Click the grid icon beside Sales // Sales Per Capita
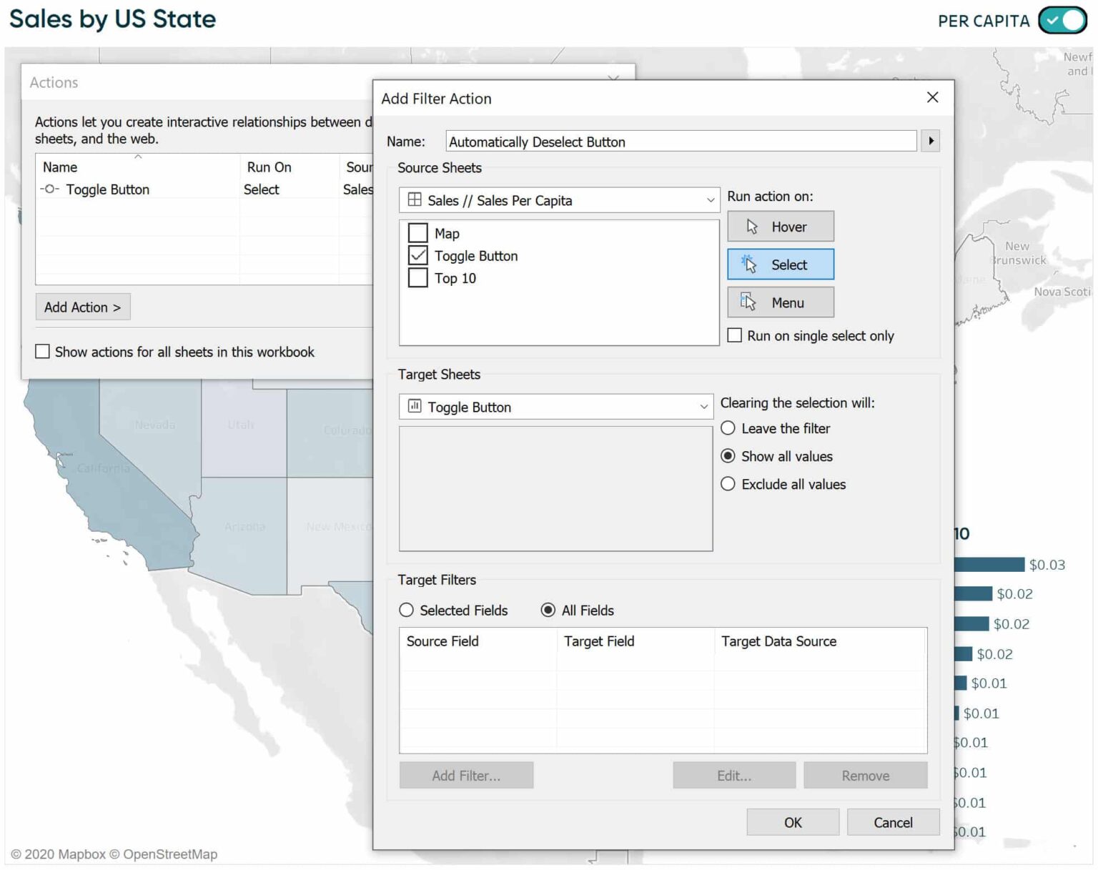 point(415,200)
